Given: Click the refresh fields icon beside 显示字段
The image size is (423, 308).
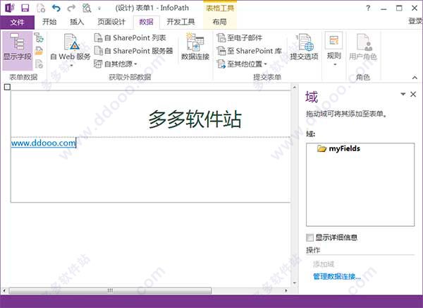Looking at the screenshot, I should [x=39, y=37].
